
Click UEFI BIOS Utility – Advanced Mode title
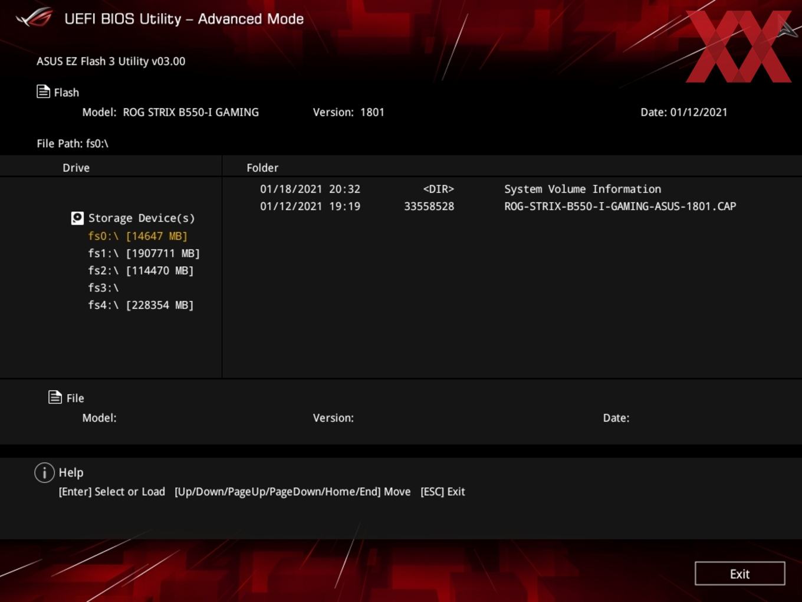pyautogui.click(x=184, y=19)
